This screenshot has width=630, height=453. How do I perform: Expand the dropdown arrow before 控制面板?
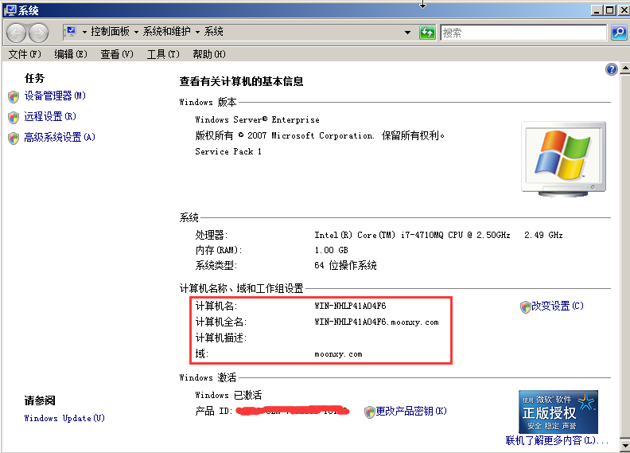[x=84, y=32]
